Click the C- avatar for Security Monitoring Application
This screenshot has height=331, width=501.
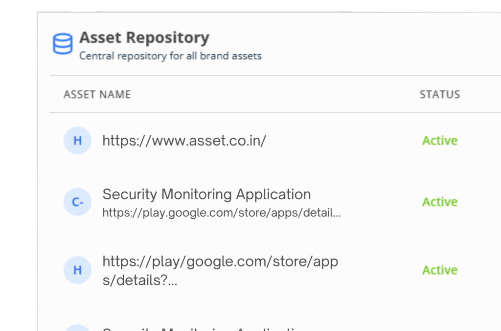click(x=77, y=202)
